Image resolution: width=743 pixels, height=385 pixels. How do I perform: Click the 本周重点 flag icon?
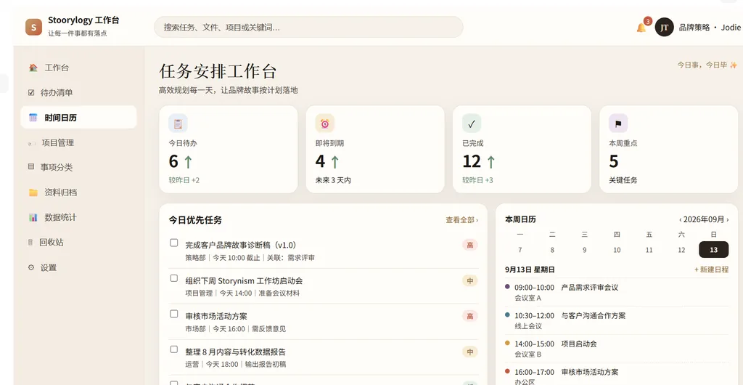(x=618, y=123)
